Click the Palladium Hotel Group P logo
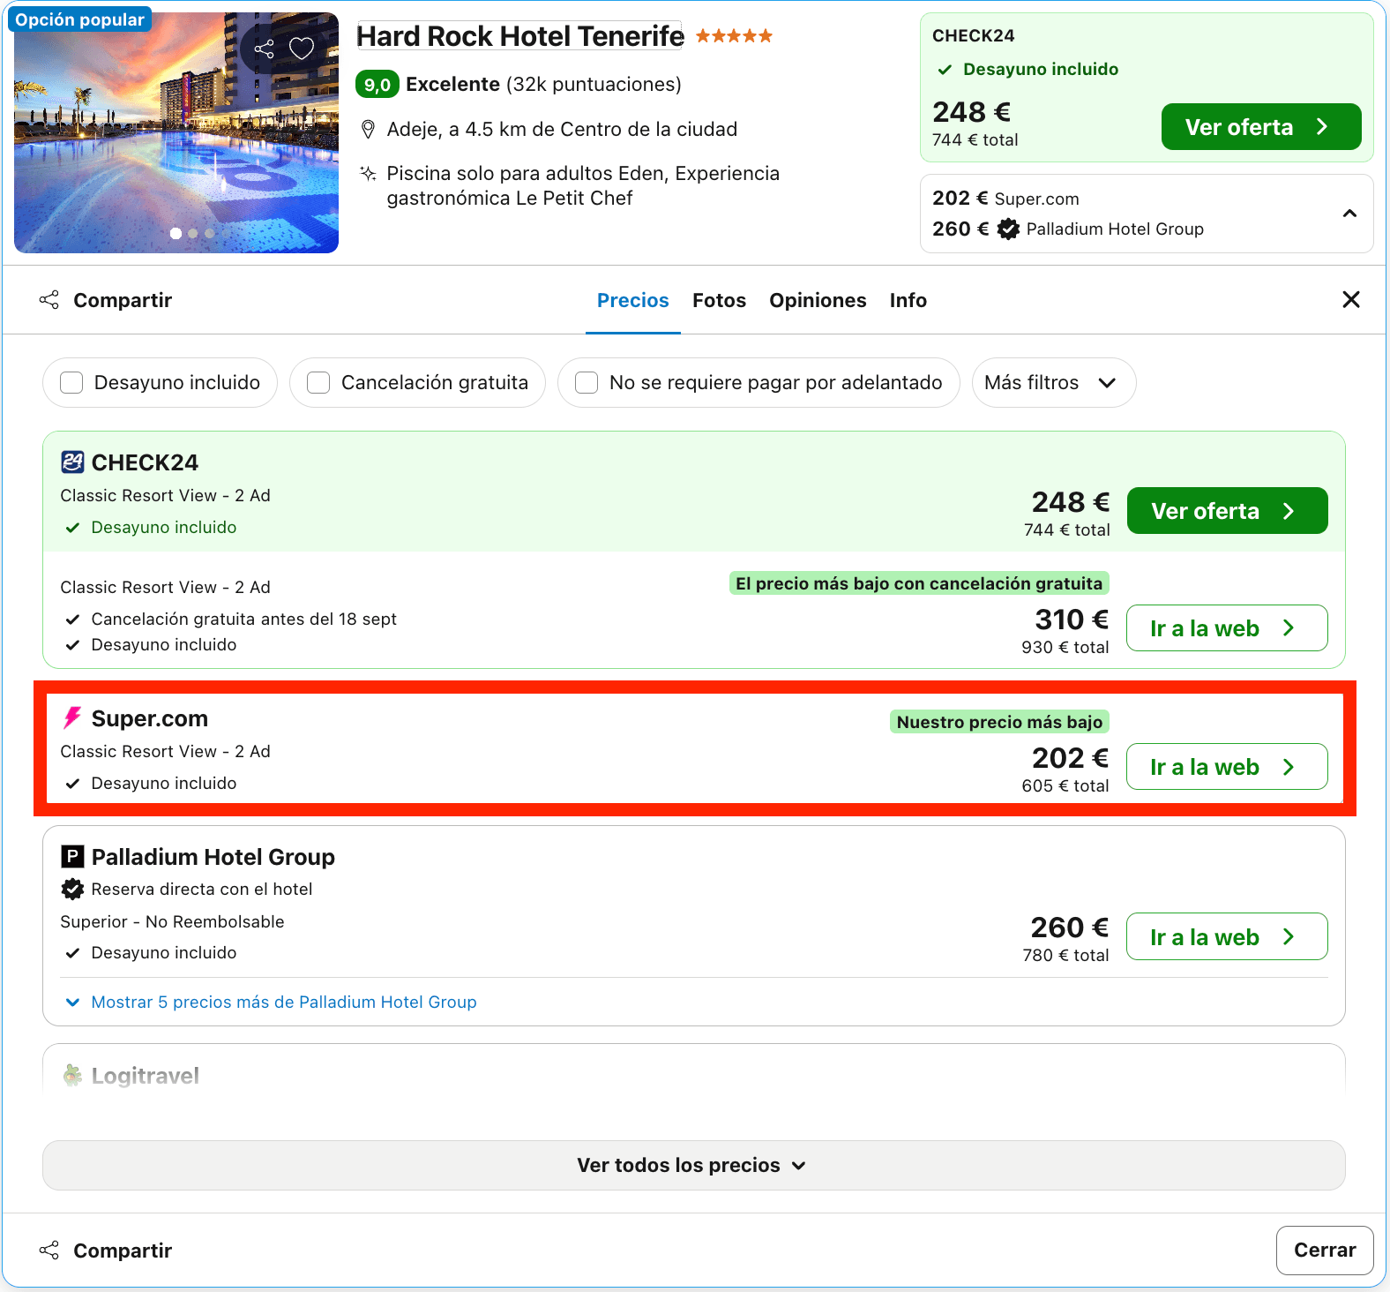The height and width of the screenshot is (1292, 1390). [x=72, y=856]
